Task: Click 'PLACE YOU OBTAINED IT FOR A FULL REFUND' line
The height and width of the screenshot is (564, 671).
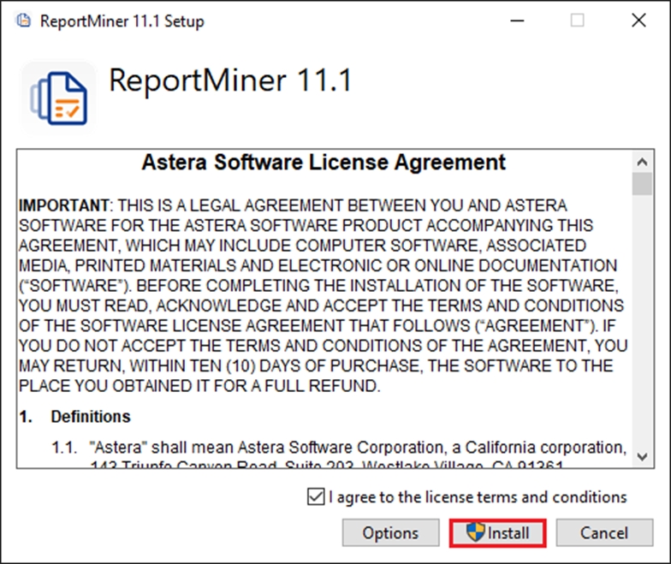Action: point(199,386)
